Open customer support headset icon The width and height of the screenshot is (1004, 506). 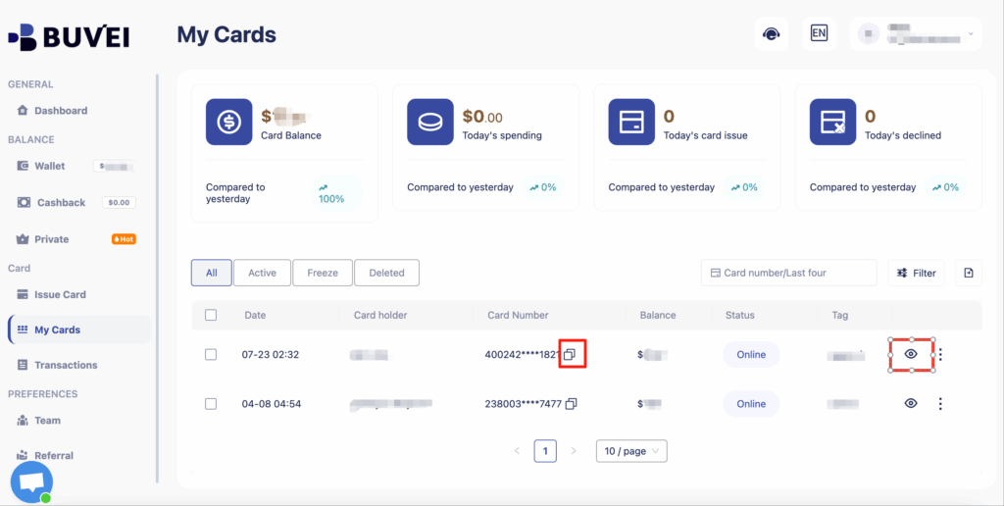pyautogui.click(x=771, y=34)
